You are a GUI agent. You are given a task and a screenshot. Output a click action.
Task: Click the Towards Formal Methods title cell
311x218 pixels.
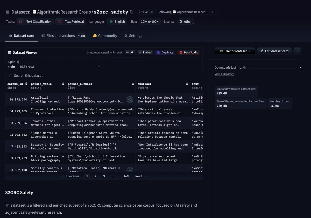pyautogui.click(x=47, y=123)
